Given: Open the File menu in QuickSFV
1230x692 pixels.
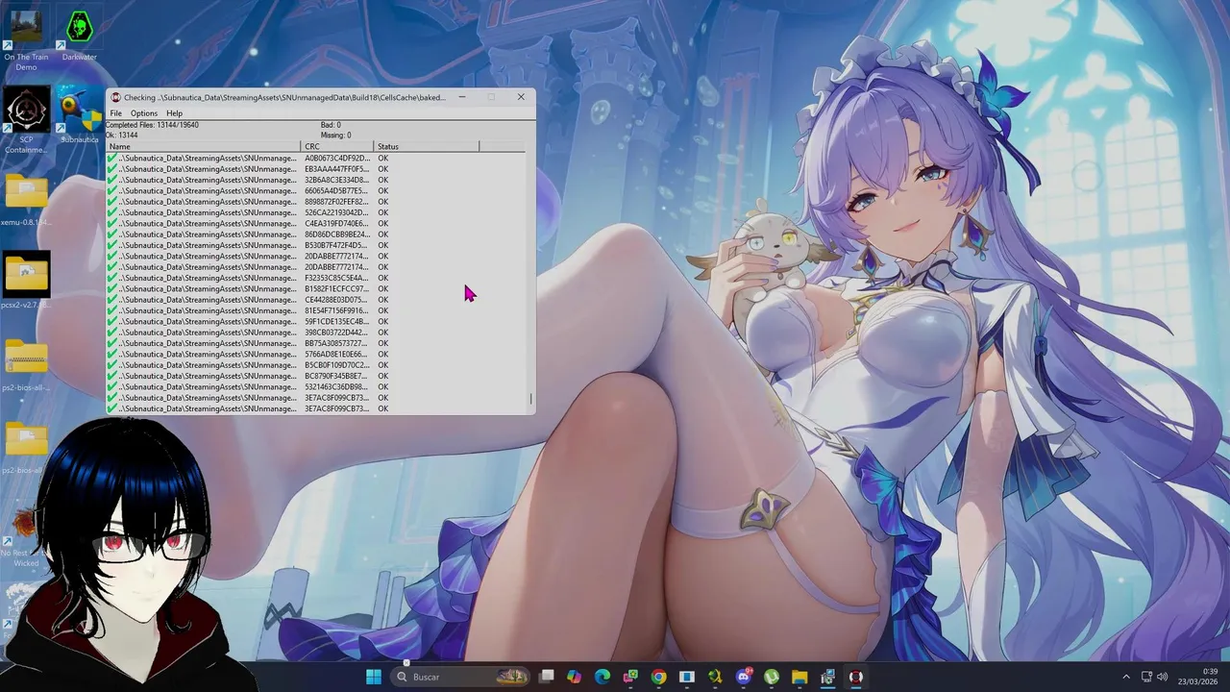Looking at the screenshot, I should pos(115,113).
